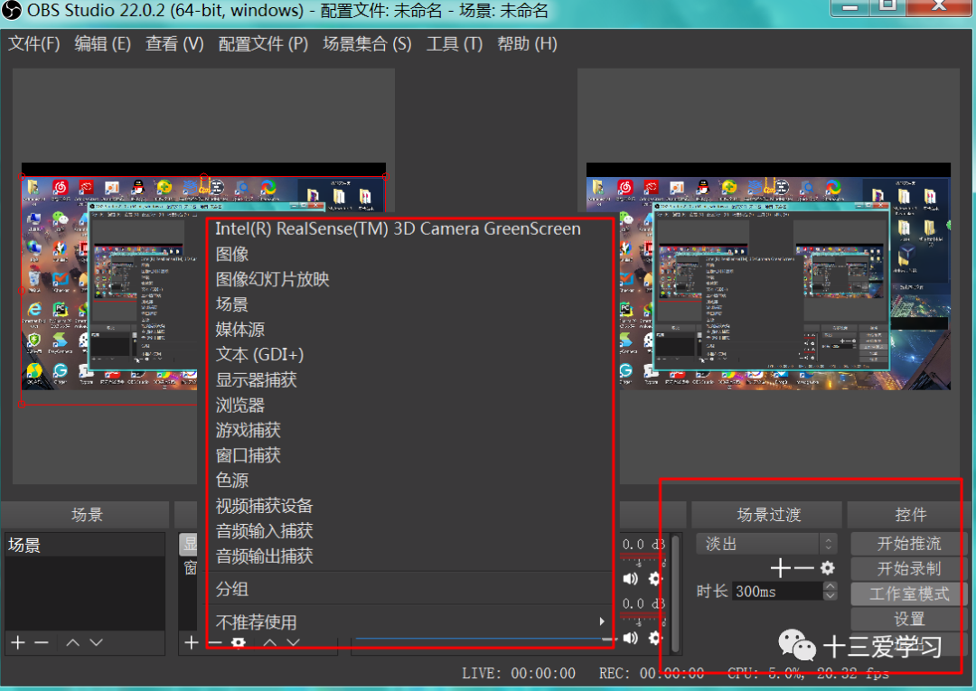Remove the selected scene with the minus icon
This screenshot has height=691, width=976.
pos(41,642)
